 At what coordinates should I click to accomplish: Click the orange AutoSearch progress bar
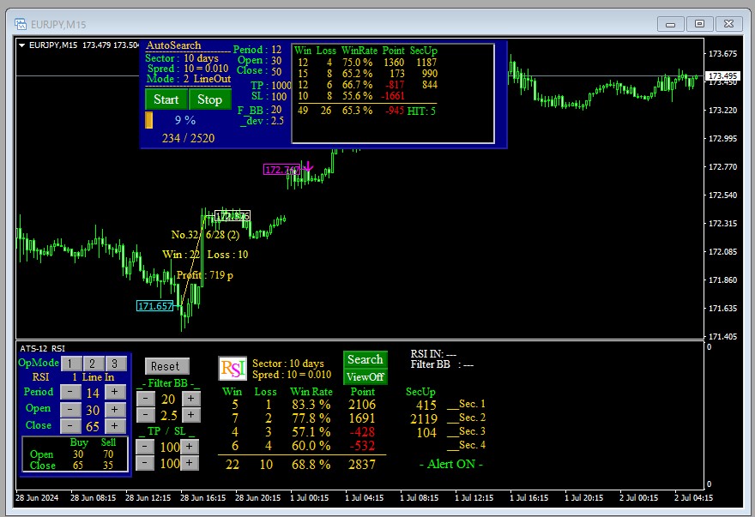point(149,120)
